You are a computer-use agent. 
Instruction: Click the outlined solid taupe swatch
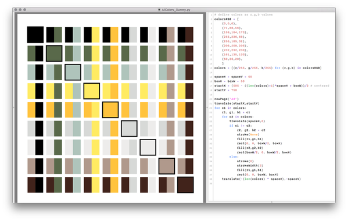tap(167, 166)
